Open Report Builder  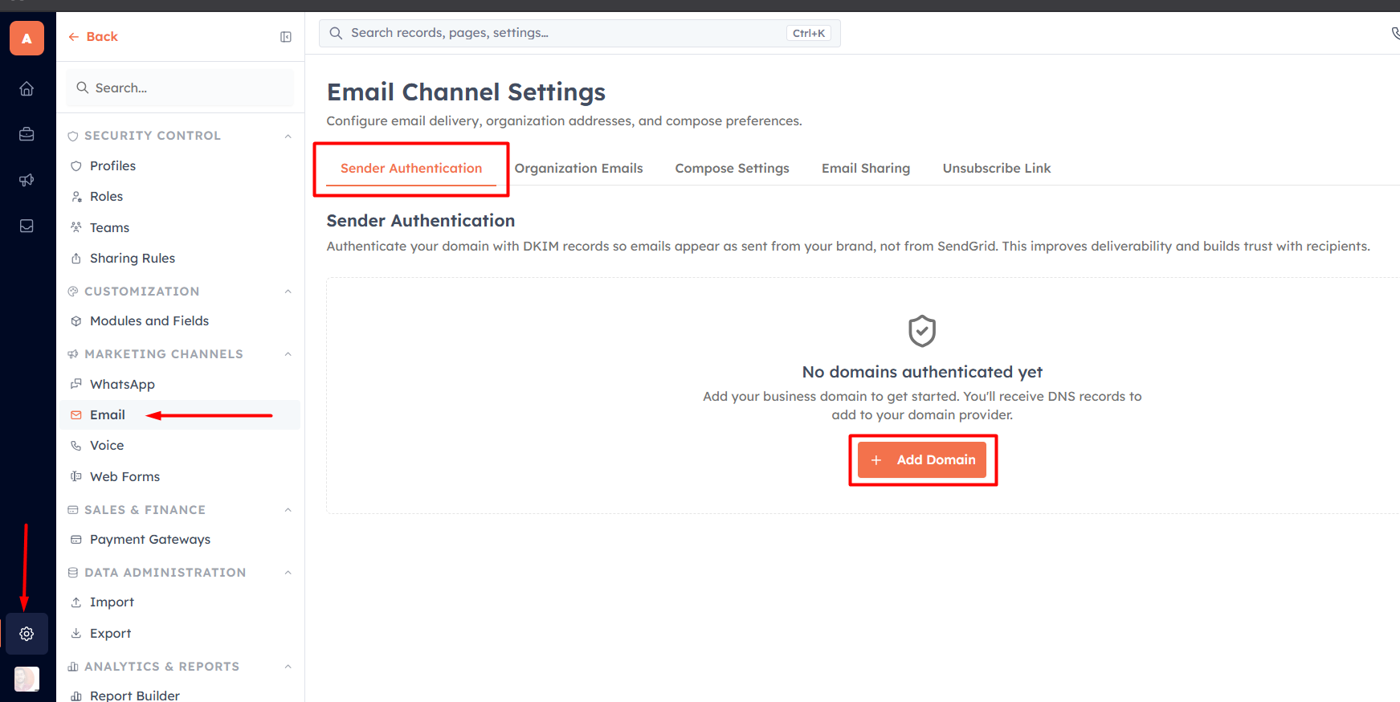pyautogui.click(x=180, y=696)
